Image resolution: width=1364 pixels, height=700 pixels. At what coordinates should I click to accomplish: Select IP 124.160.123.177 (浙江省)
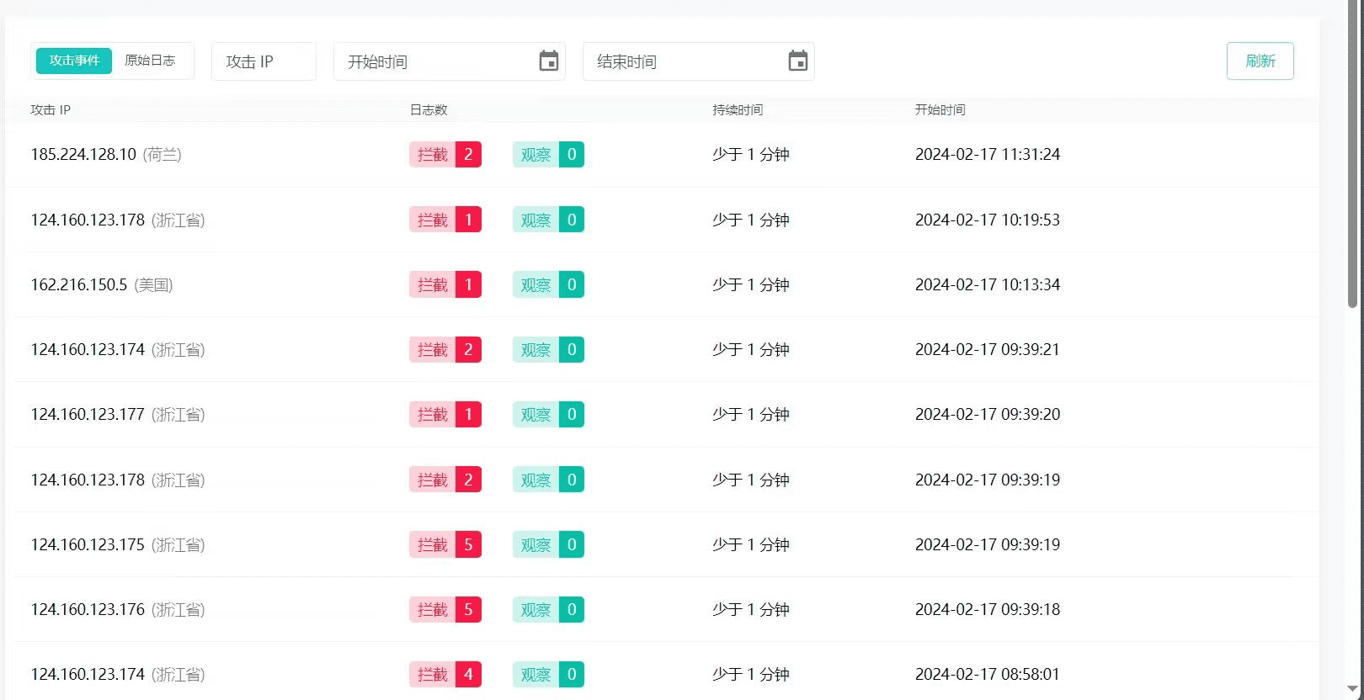[118, 415]
